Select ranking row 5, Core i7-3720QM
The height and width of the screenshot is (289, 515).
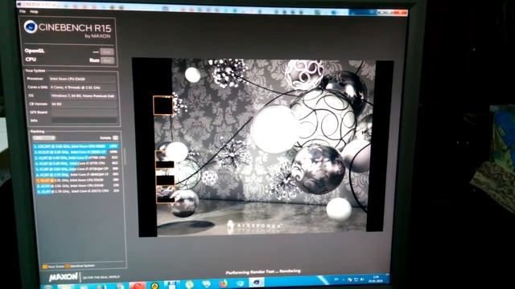77,169
